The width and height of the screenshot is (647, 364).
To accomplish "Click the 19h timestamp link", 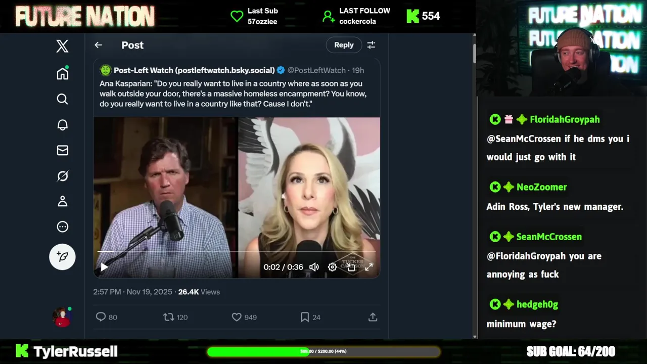I will coord(358,70).
